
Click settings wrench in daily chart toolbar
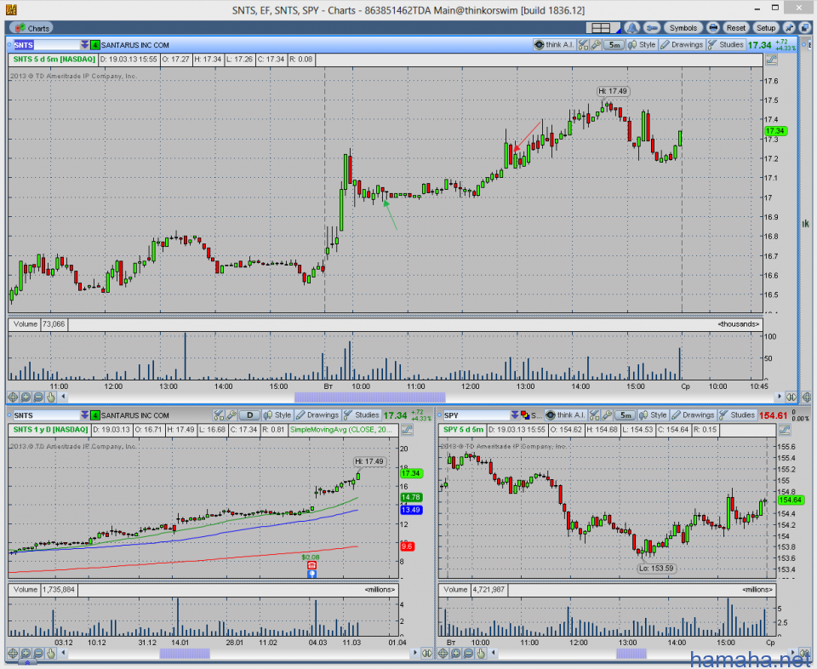tap(231, 415)
